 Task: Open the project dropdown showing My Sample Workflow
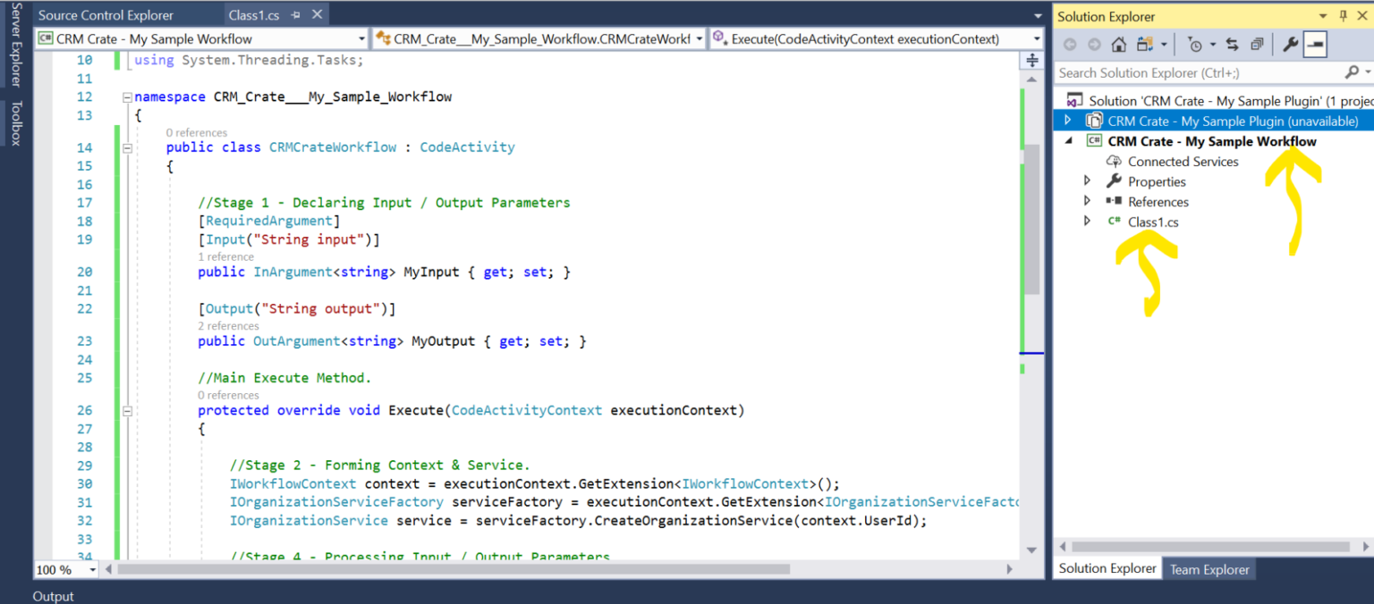coord(201,38)
